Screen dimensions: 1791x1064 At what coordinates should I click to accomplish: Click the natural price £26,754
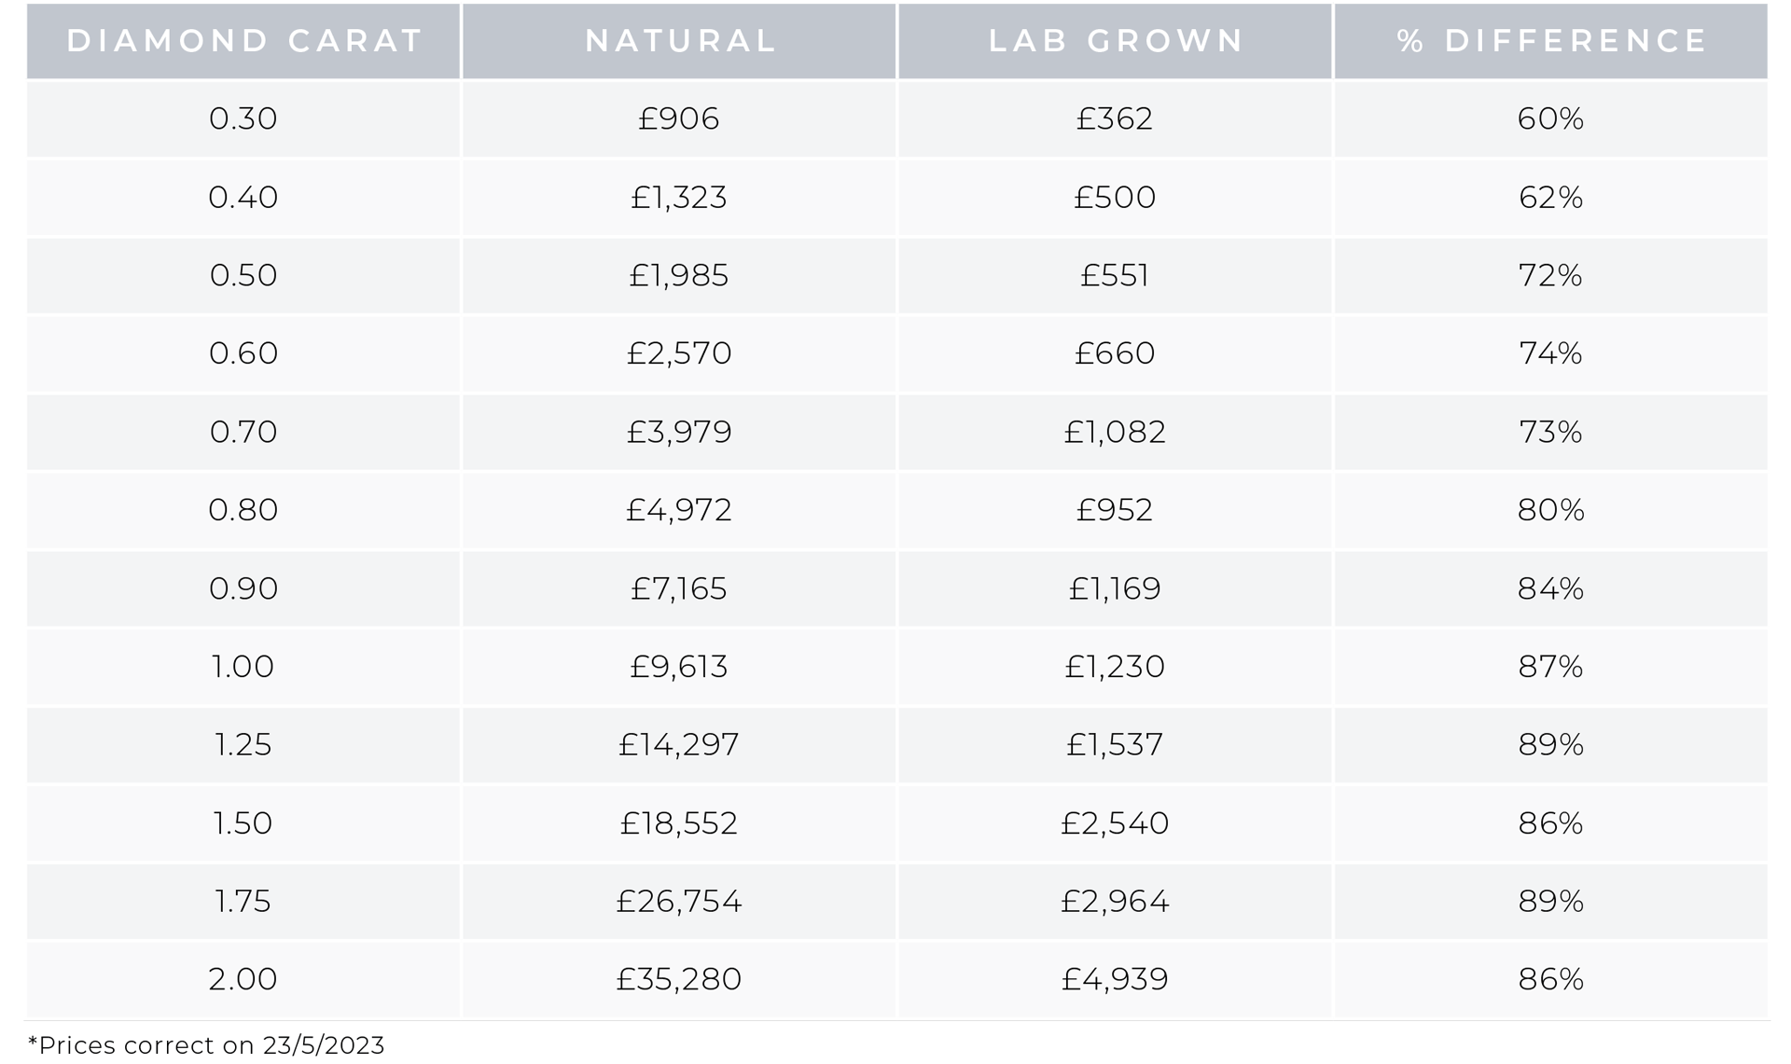(x=679, y=902)
